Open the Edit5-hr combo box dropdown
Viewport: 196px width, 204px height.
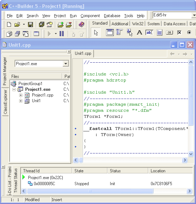(x=194, y=15)
